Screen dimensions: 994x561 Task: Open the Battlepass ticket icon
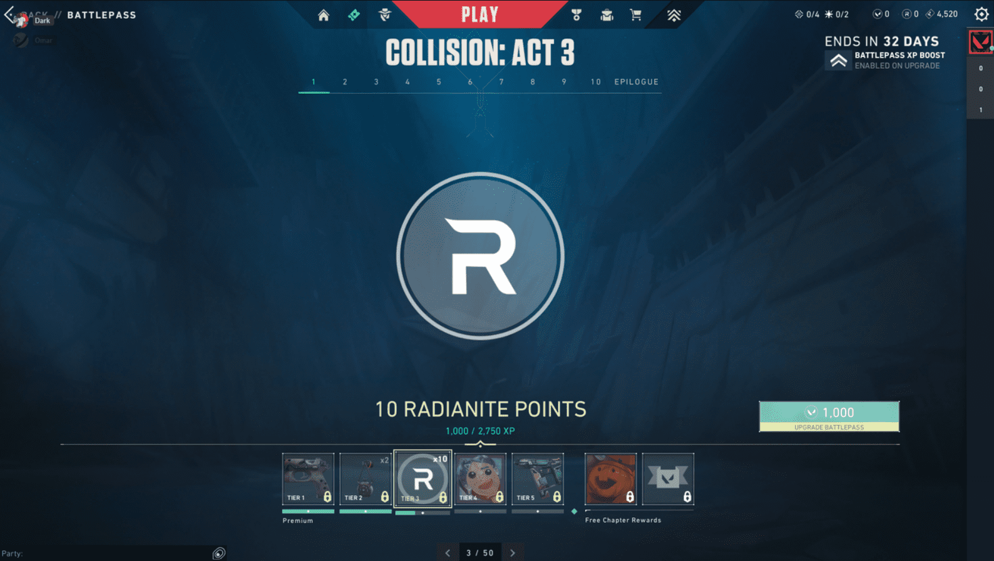point(354,15)
